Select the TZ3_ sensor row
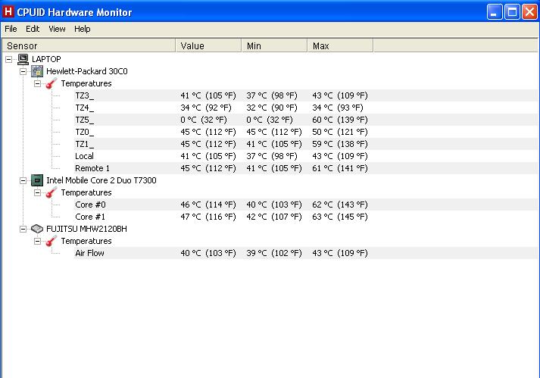Screen dimensions: 540x378 (x=305, y=95)
